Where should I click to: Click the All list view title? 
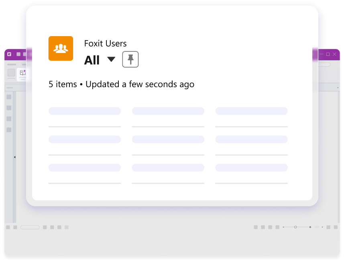tap(92, 60)
